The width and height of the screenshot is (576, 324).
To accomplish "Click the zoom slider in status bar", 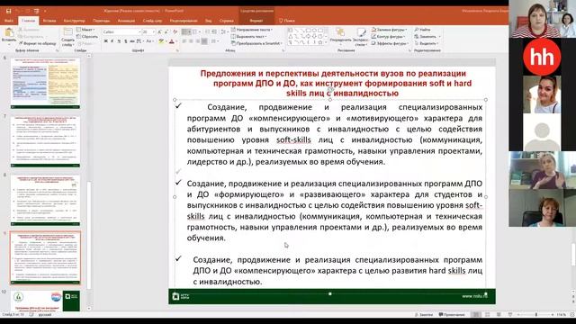I will click(536, 315).
